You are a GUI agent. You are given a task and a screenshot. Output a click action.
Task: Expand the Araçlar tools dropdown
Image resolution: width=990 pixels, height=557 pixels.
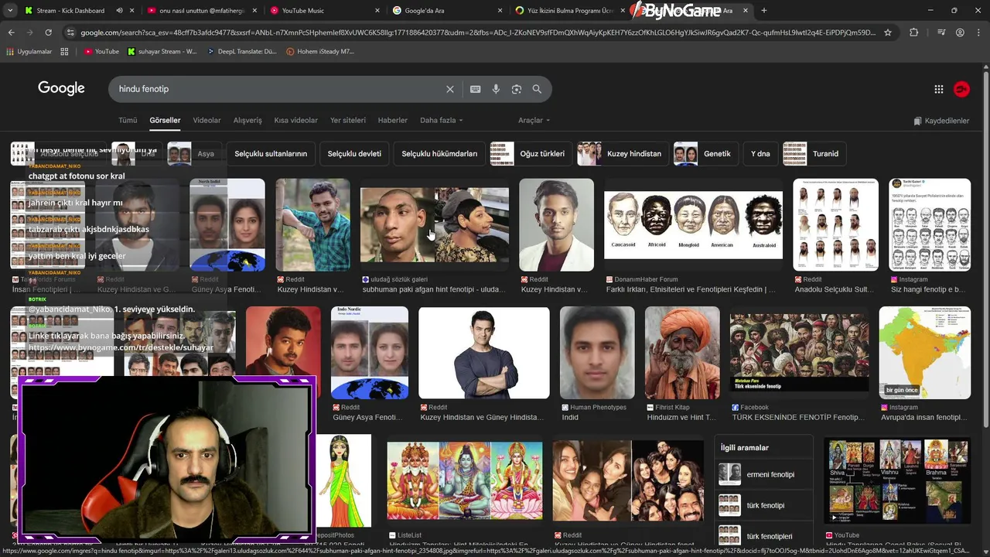534,121
